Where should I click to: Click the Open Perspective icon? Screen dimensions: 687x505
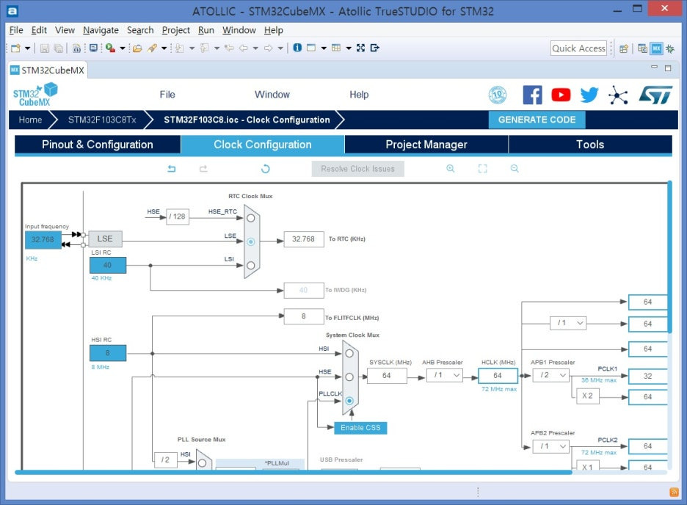[623, 48]
